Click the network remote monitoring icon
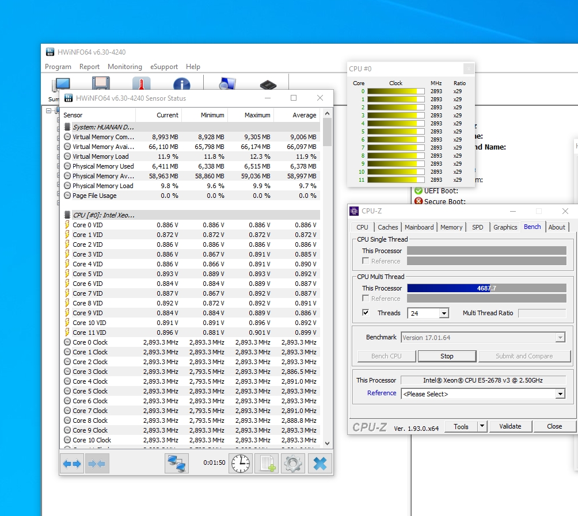 click(x=177, y=464)
